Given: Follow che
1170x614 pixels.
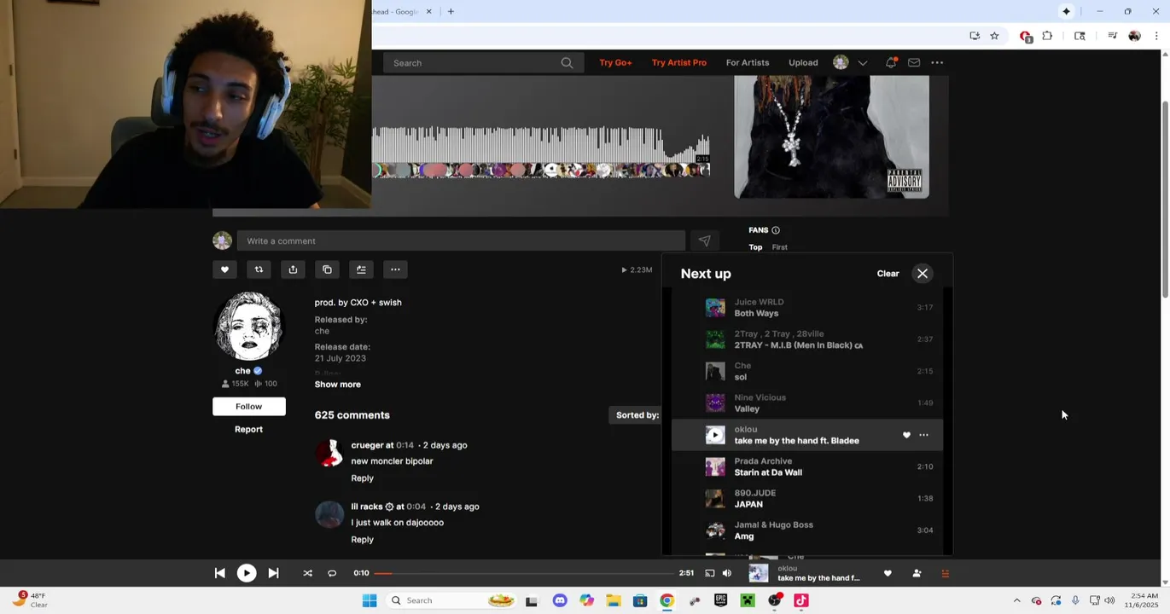Looking at the screenshot, I should pos(248,407).
